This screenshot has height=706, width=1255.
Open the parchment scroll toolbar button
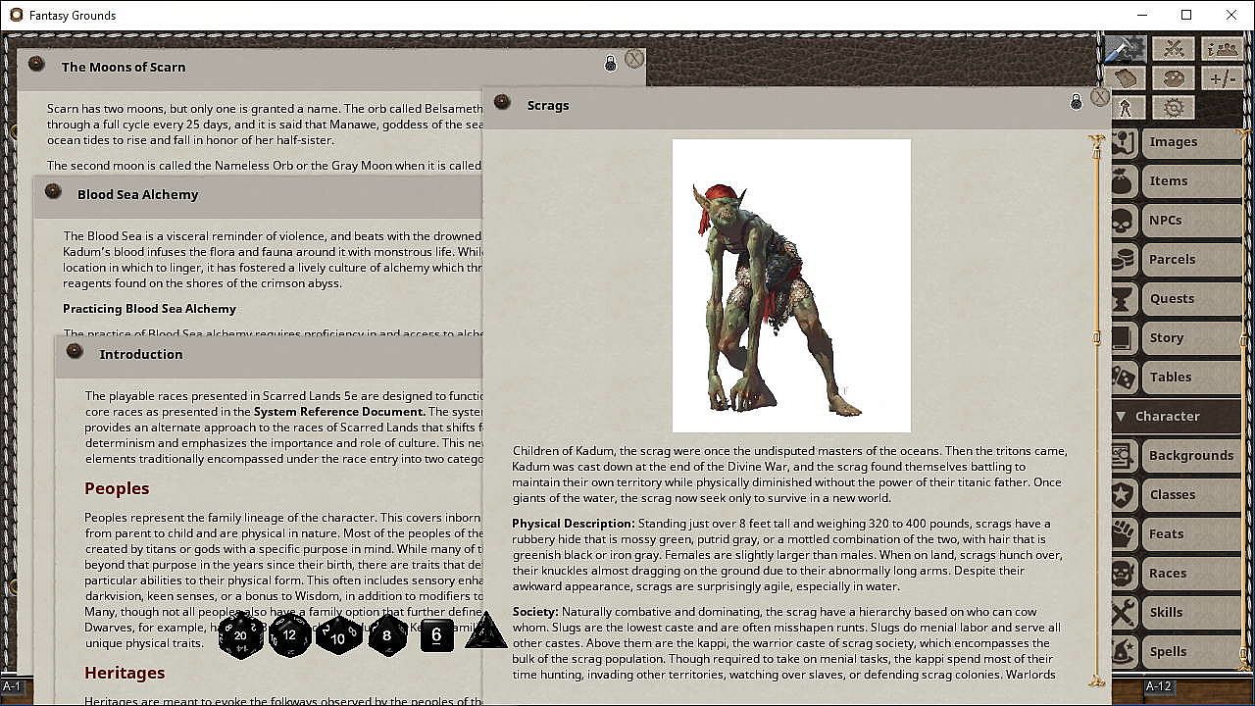point(1125,77)
